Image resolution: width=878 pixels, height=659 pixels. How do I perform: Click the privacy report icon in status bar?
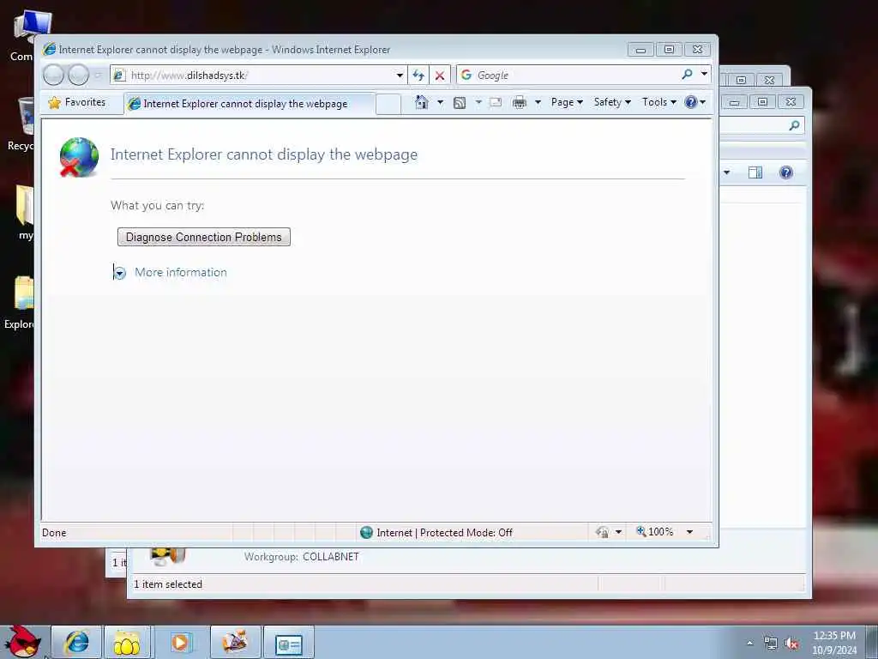point(603,532)
